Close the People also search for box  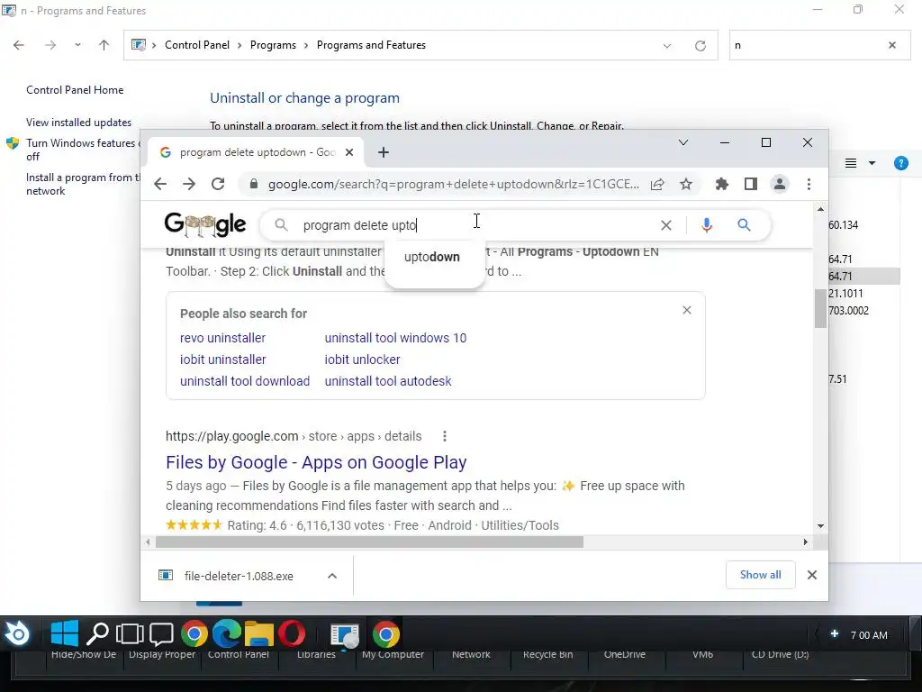click(x=687, y=310)
